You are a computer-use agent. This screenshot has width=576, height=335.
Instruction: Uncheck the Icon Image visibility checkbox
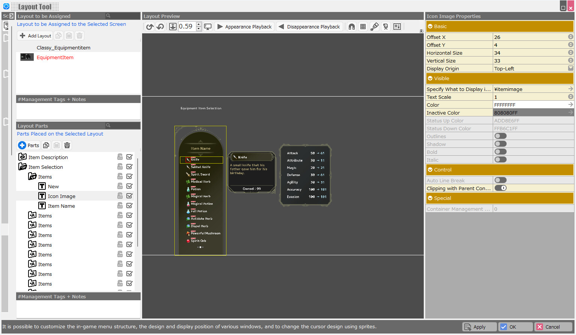coord(129,196)
